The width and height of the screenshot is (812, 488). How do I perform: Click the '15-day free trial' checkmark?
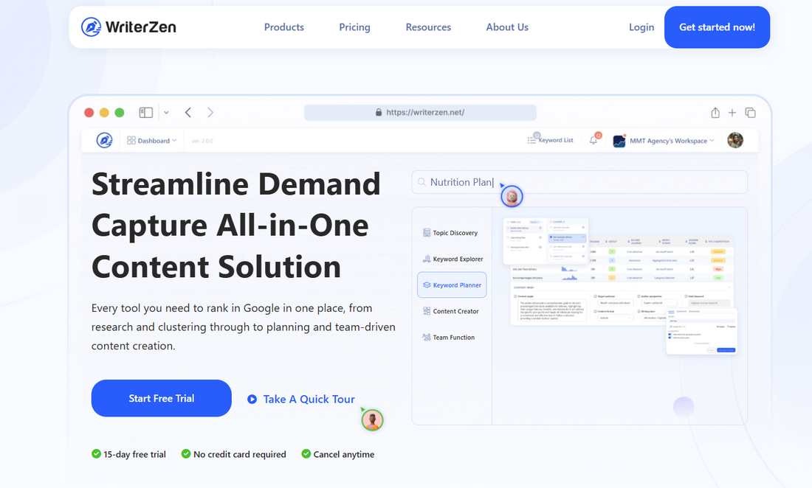tap(95, 454)
